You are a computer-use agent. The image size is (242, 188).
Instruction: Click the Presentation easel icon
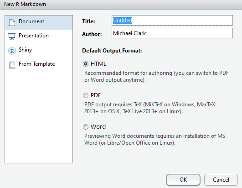tap(12, 37)
